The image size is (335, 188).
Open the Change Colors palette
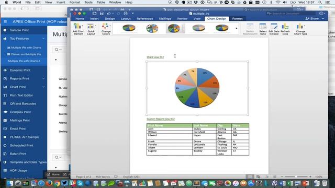(106, 29)
